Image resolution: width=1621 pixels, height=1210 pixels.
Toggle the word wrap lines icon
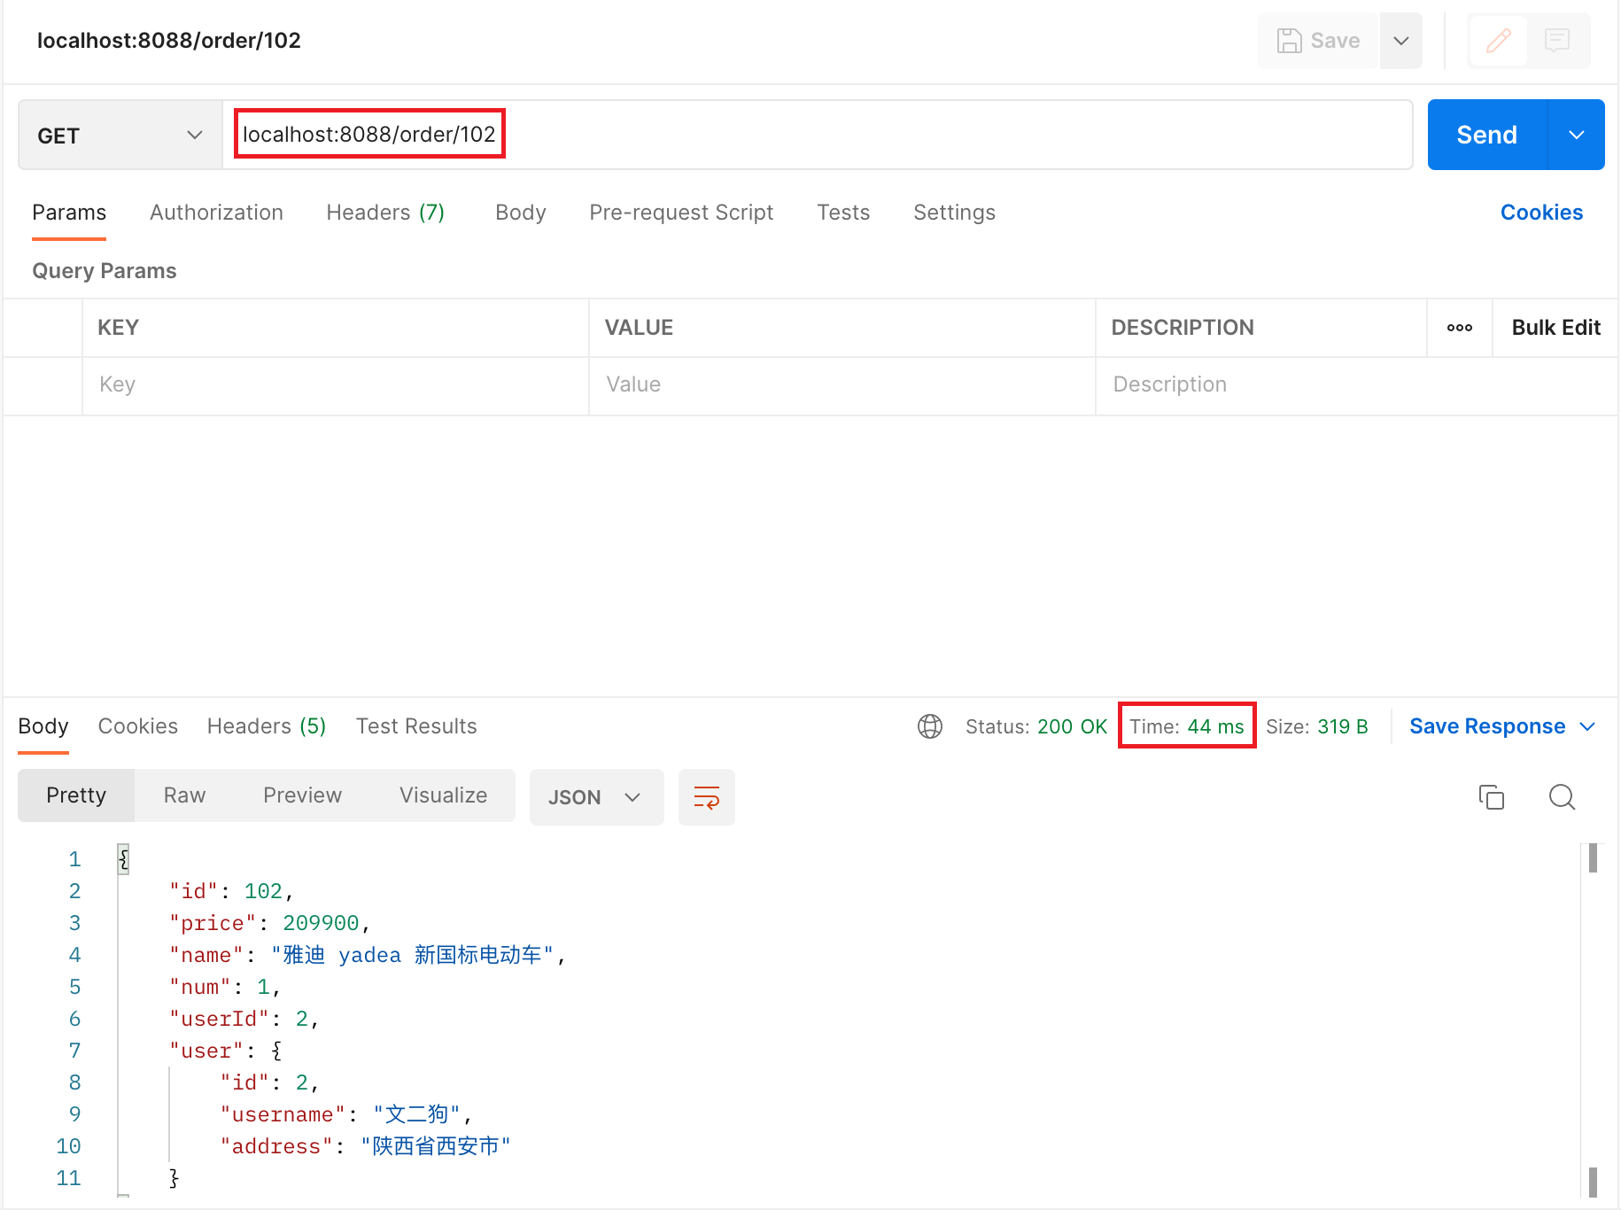point(706,797)
